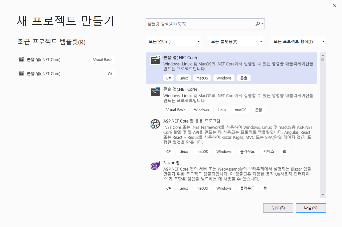The height and width of the screenshot is (227, 342).
Task: Click the 뒤로(B) button
Action: pos(278,208)
